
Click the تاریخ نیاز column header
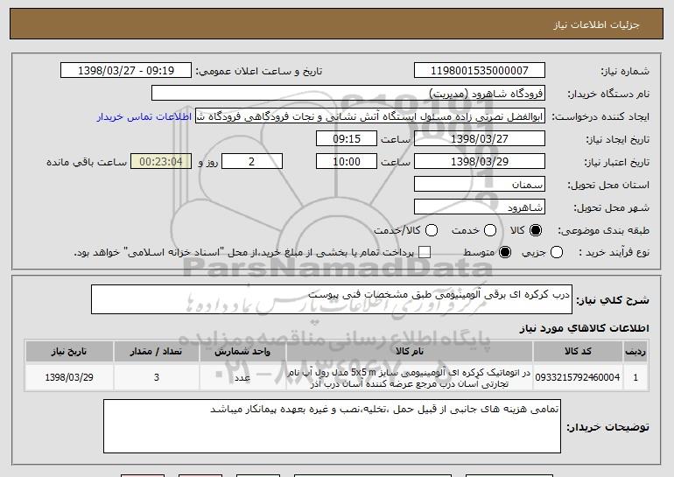tap(69, 352)
